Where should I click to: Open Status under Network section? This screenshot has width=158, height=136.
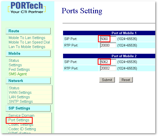14,88
